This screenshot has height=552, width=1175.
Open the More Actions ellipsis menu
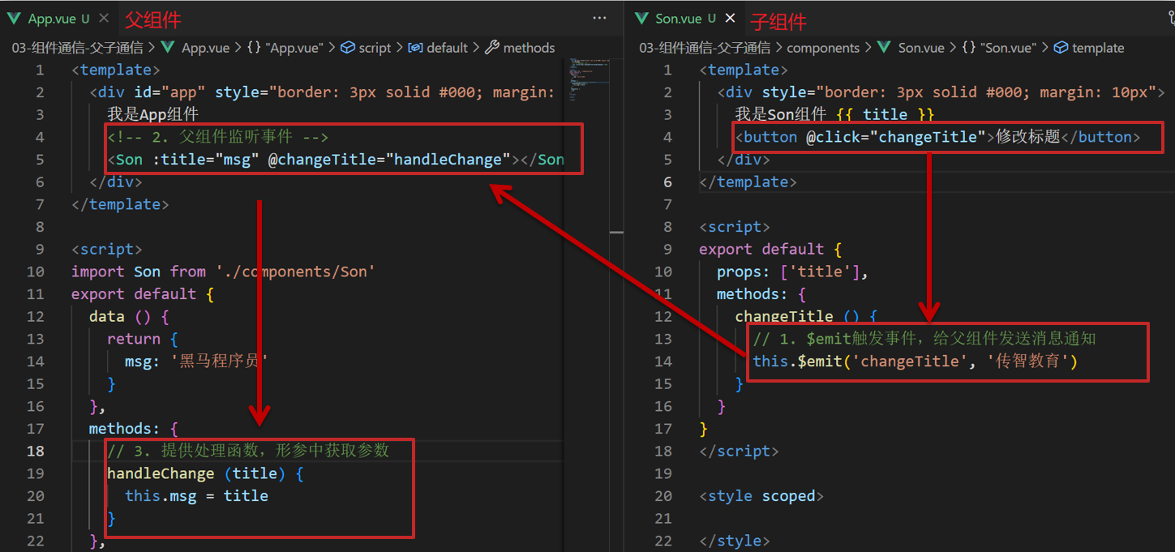point(599,19)
